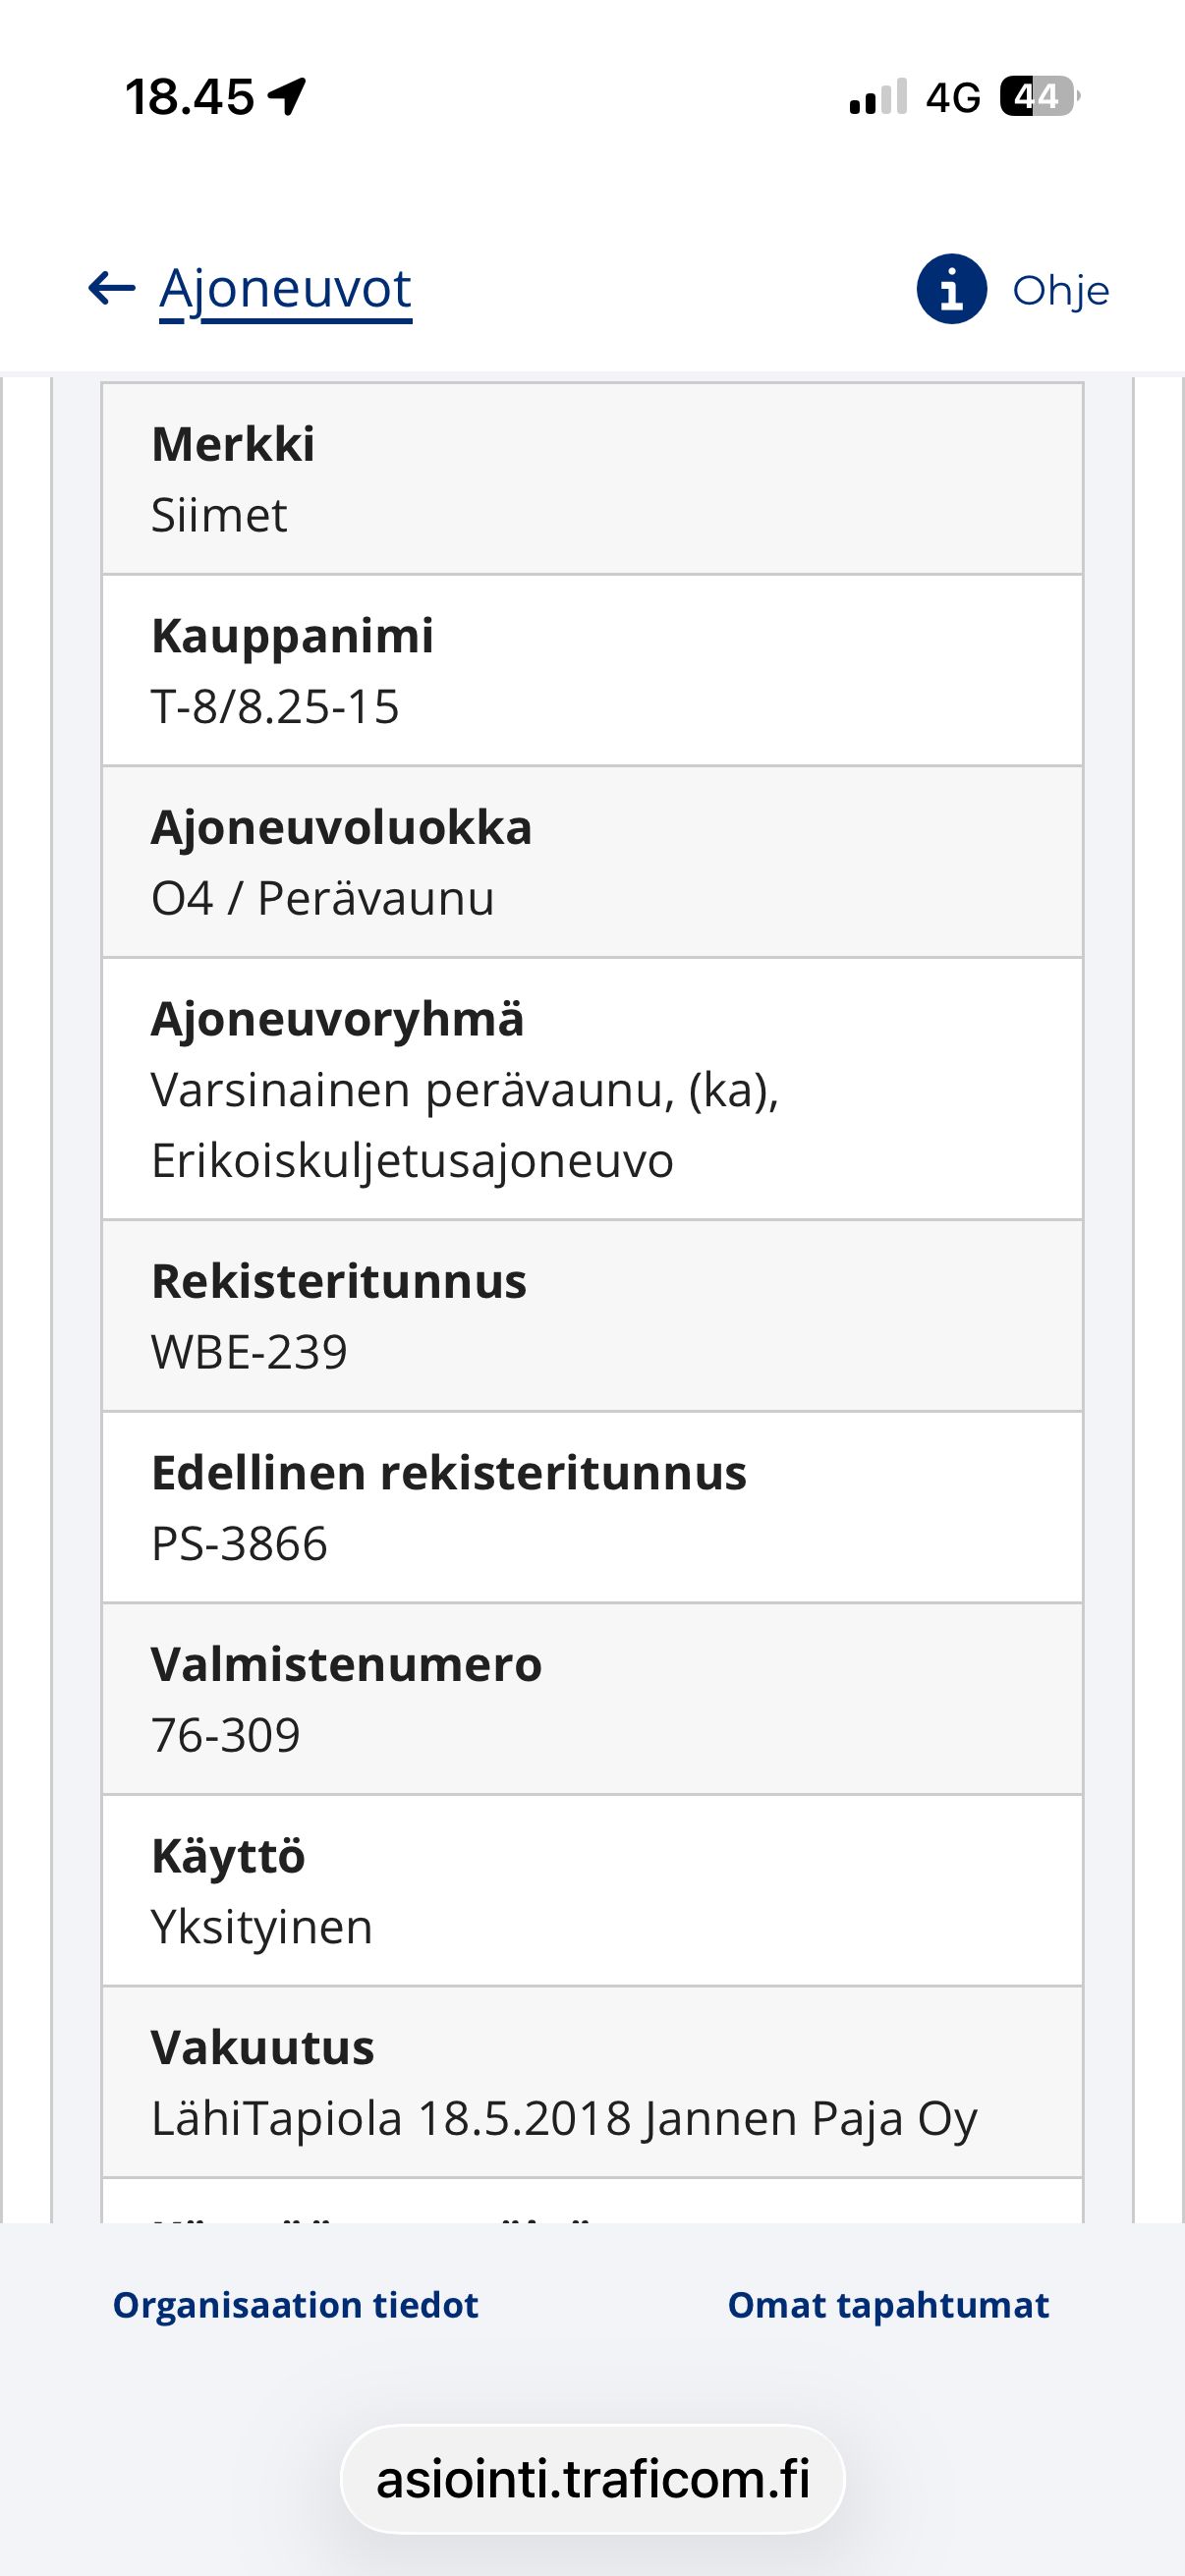Tap the 4G network indicator
This screenshot has height=2576, width=1185.
[953, 98]
